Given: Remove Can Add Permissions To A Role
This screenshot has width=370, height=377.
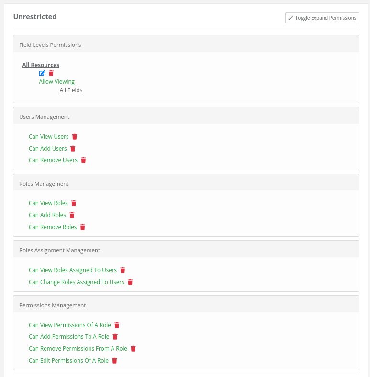Looking at the screenshot, I should (x=115, y=337).
